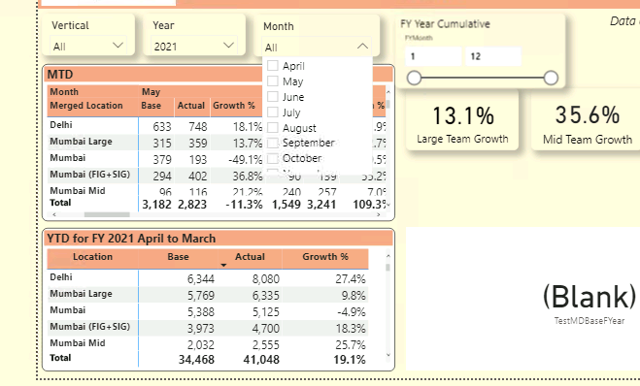The width and height of the screenshot is (640, 386).
Task: Select the July checkbox
Action: point(273,113)
